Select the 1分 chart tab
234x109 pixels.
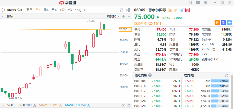pos(62,10)
